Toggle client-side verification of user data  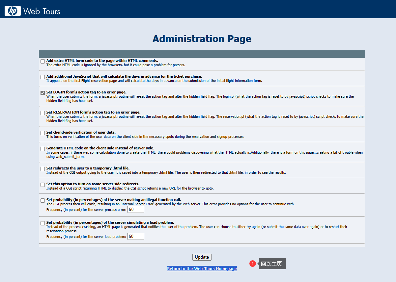(43, 133)
